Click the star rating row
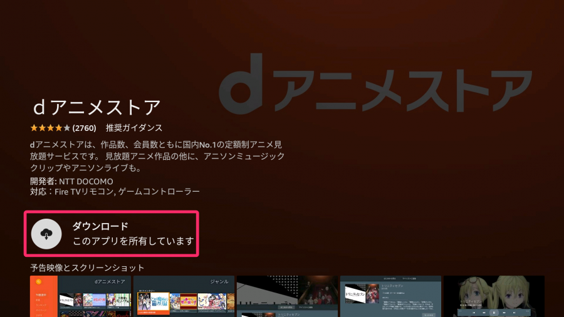 [x=50, y=128]
